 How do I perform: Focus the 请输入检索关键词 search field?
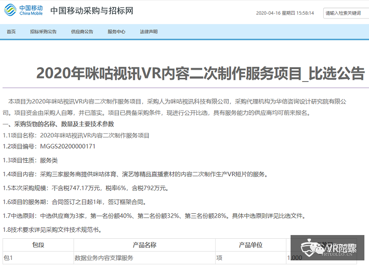(346, 13)
